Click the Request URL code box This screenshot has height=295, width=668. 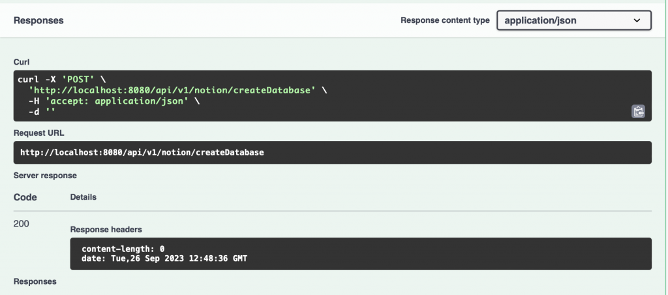point(333,153)
